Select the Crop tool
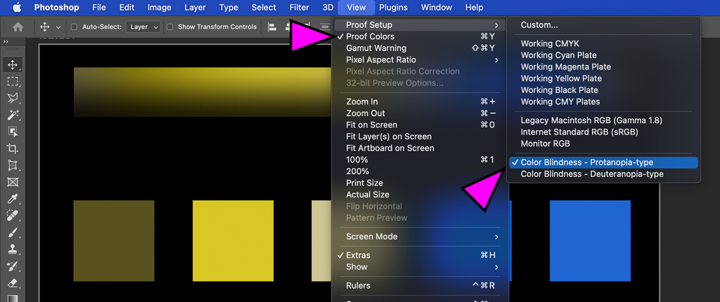This screenshot has height=302, width=720. pos(13,148)
